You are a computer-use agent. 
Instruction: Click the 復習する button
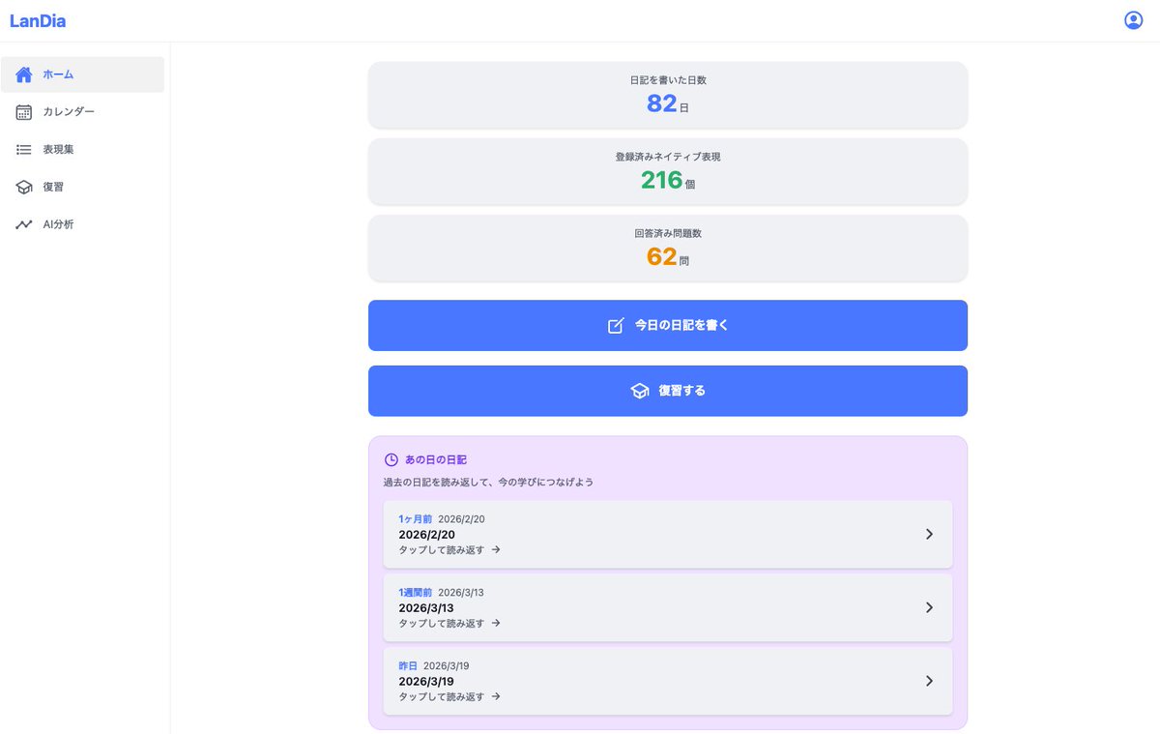pos(667,391)
